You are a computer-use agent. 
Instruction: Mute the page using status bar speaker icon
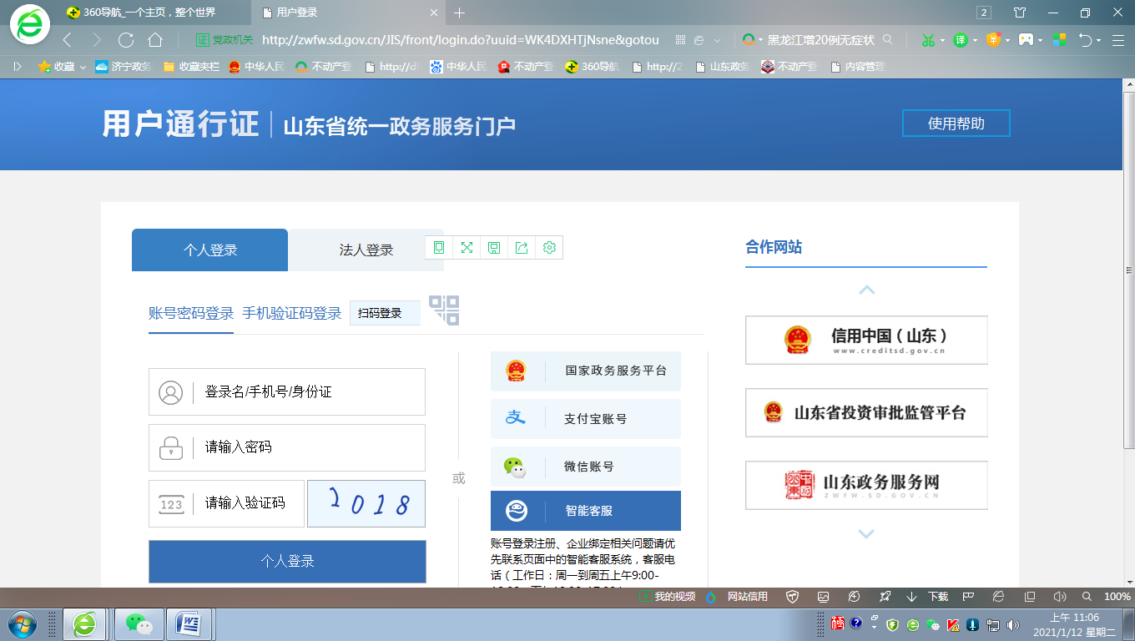[1060, 597]
